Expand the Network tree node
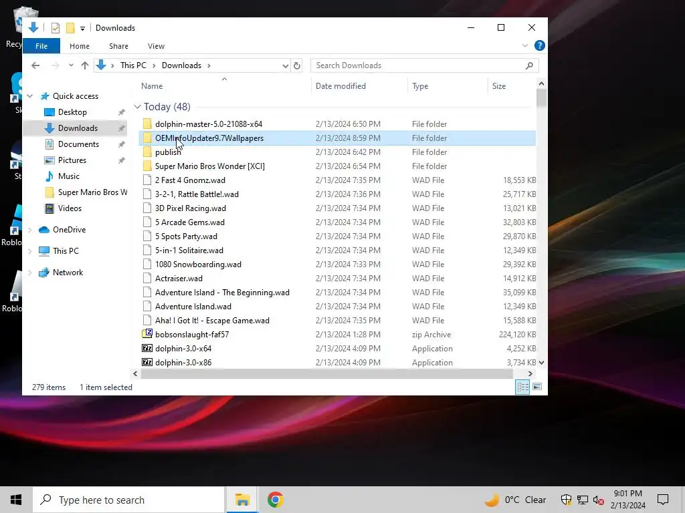Screen dimensions: 685x513 tap(29, 273)
